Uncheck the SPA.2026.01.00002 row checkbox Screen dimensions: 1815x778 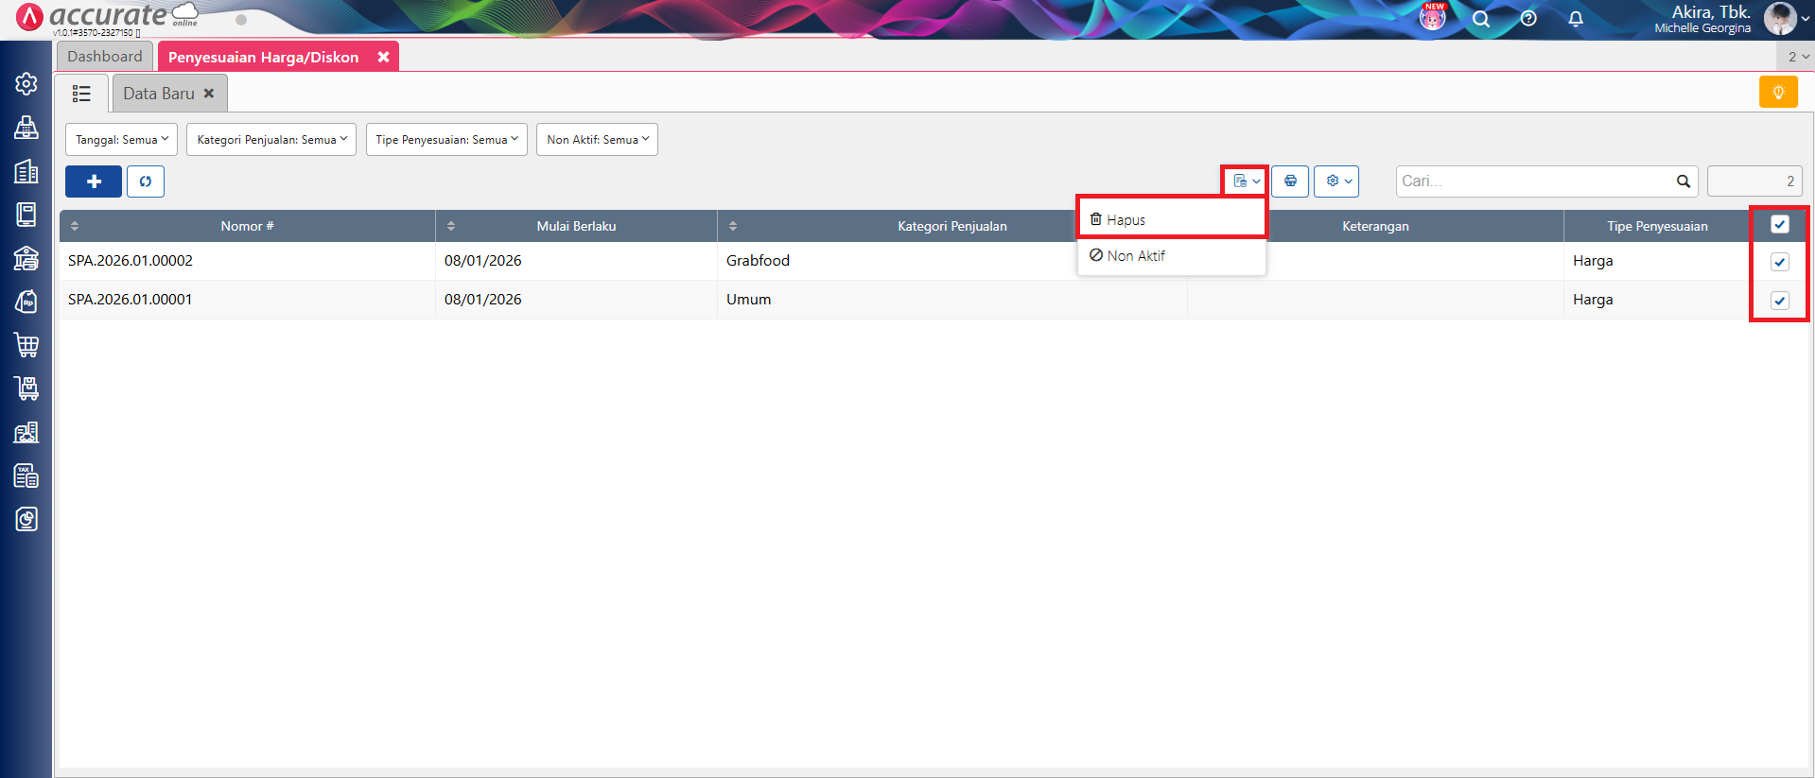[1779, 262]
